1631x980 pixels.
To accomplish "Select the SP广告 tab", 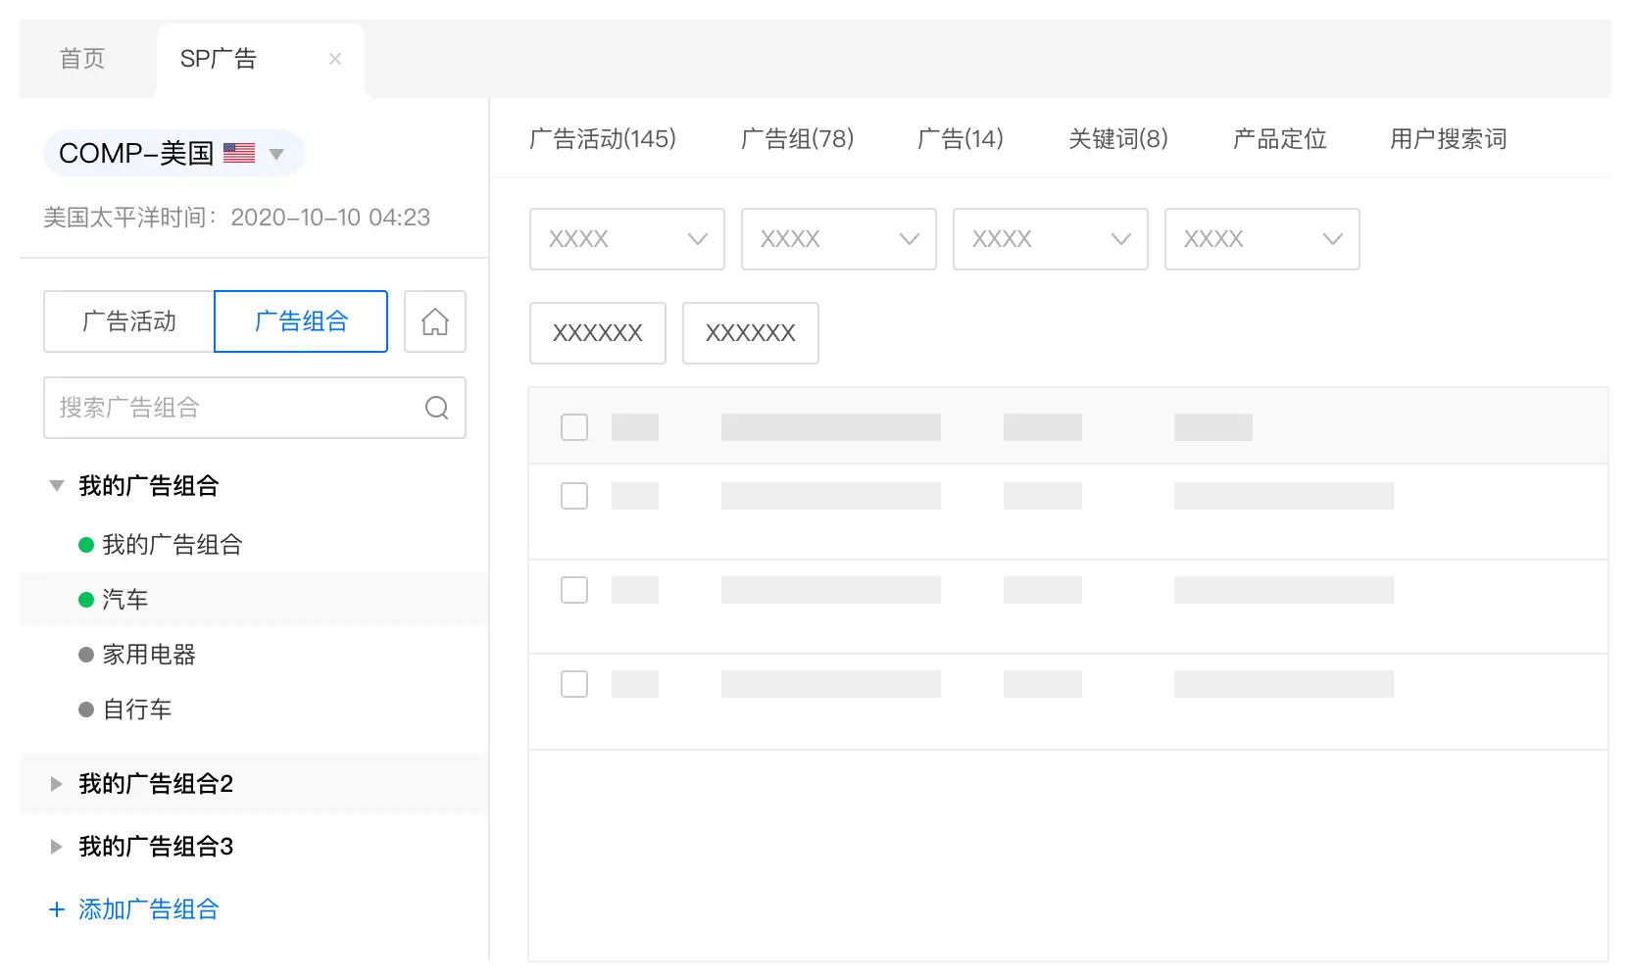I will coord(261,59).
